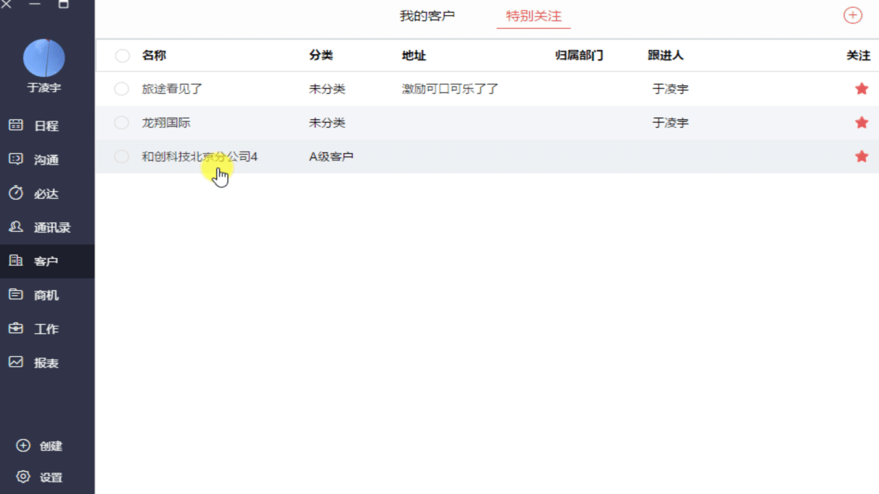Open the 工作 briefcase icon
Viewport: 879px width, 494px height.
point(16,329)
